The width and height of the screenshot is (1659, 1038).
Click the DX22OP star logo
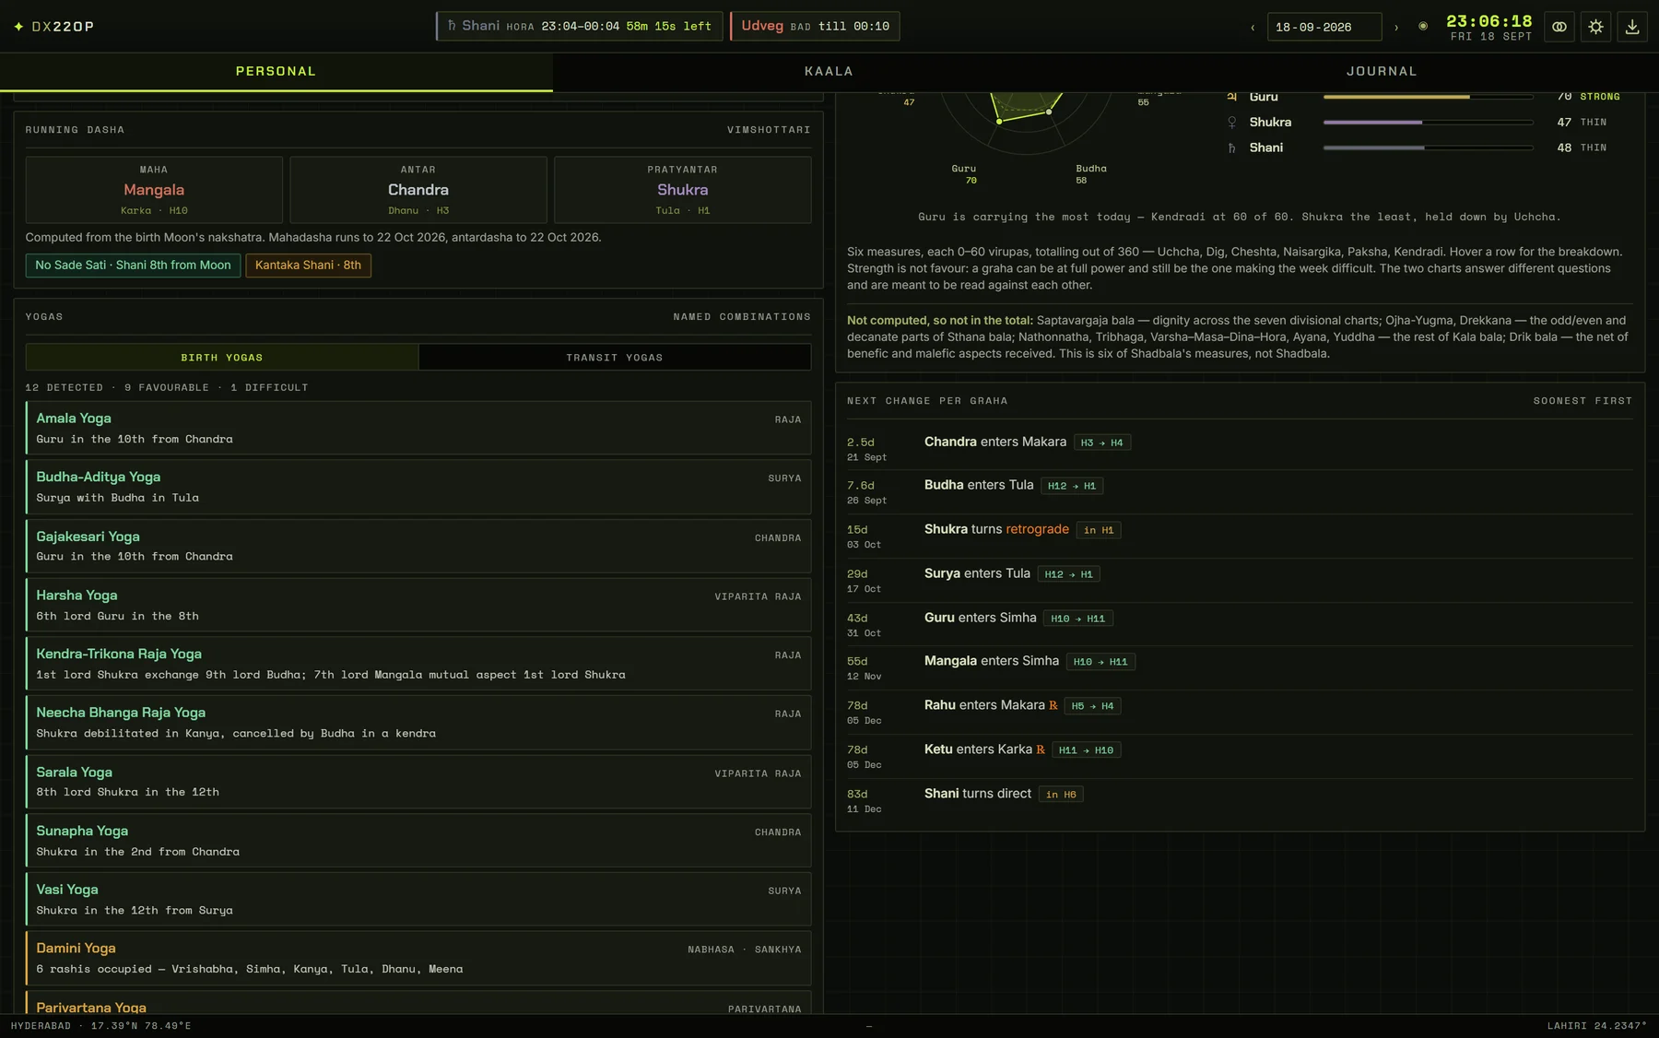18,27
